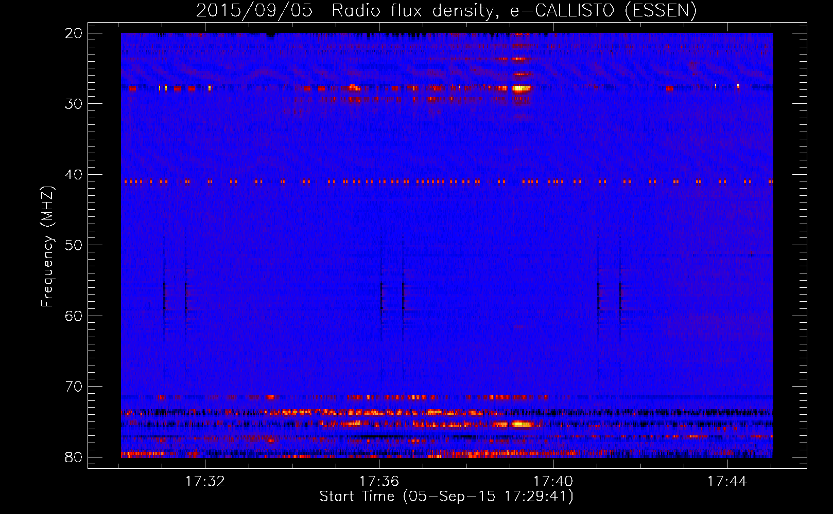This screenshot has width=833, height=514.
Task: Click the '70' frequency tick label
Action: (74, 387)
